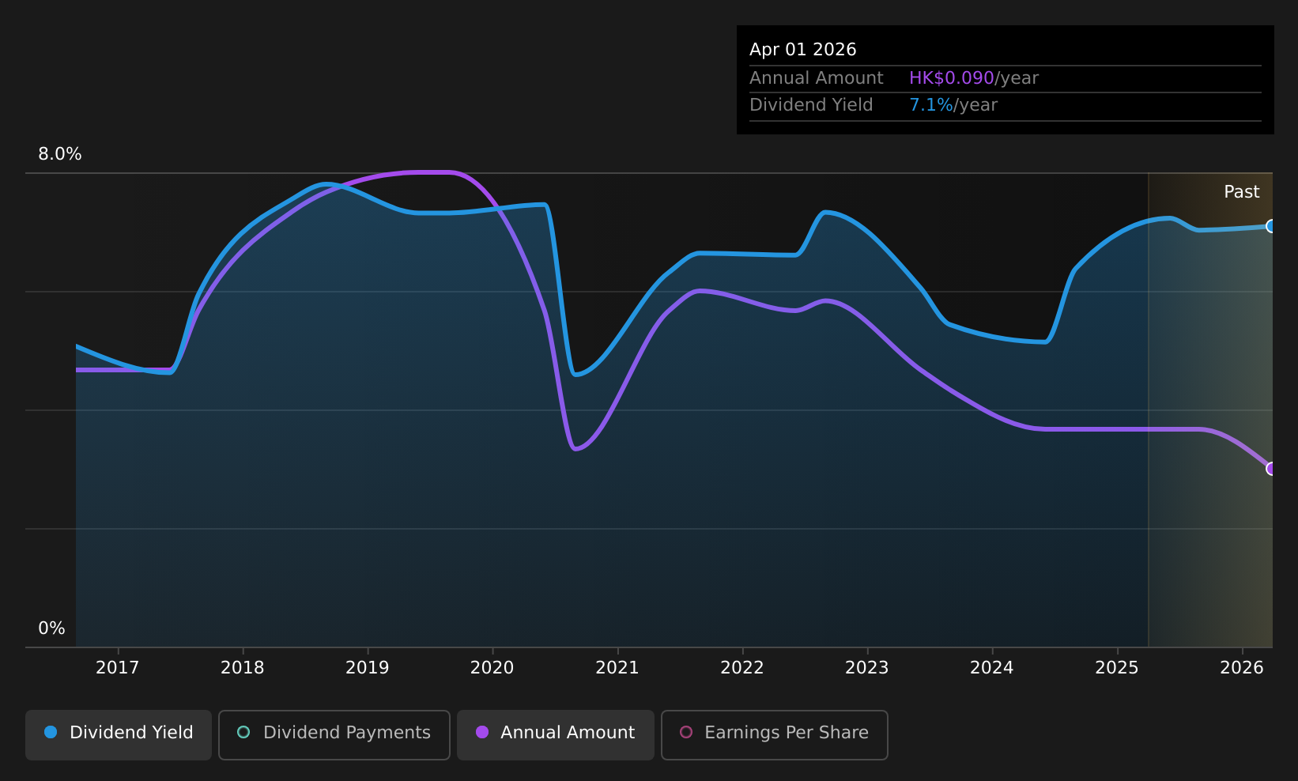Click the purple endpoint marker of Annual Amount
The image size is (1298, 781).
tap(1271, 469)
